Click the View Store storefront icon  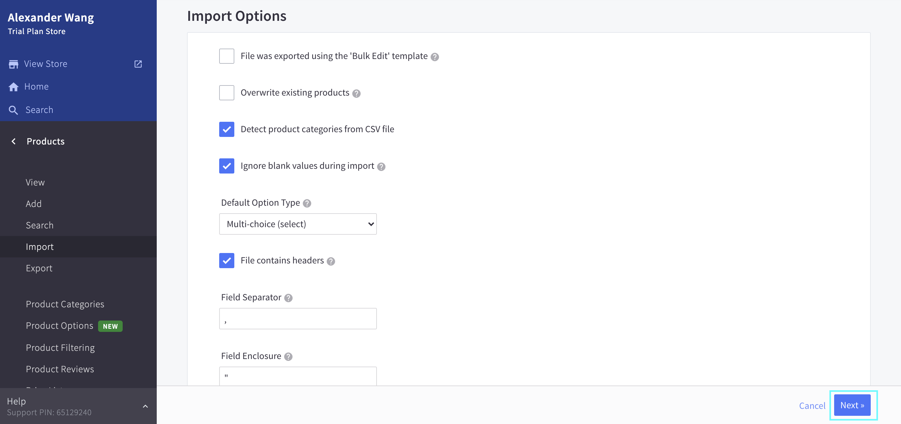pyautogui.click(x=13, y=64)
